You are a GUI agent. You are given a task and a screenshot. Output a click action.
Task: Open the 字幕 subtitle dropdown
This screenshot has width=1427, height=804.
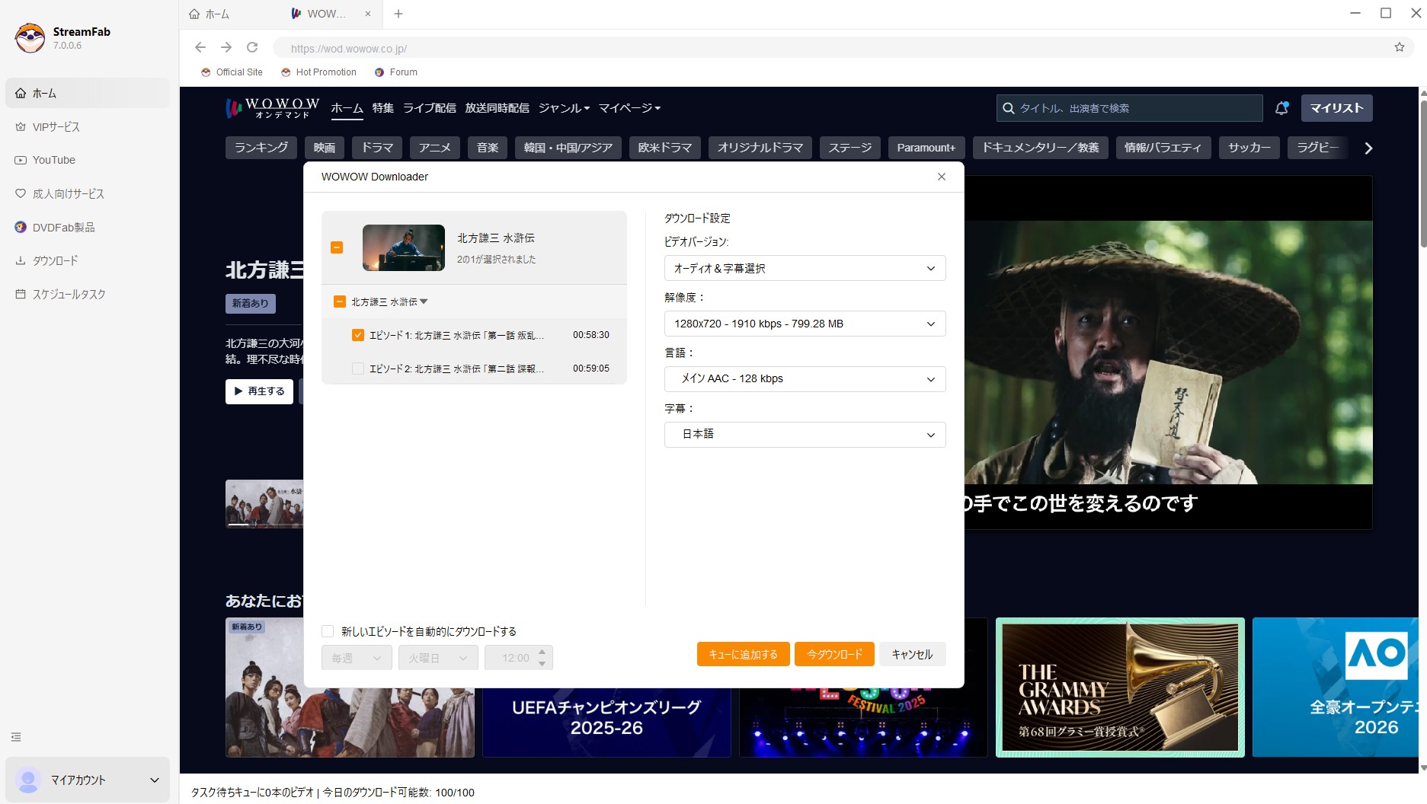804,435
